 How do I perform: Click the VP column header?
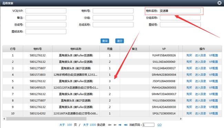[164, 49]
